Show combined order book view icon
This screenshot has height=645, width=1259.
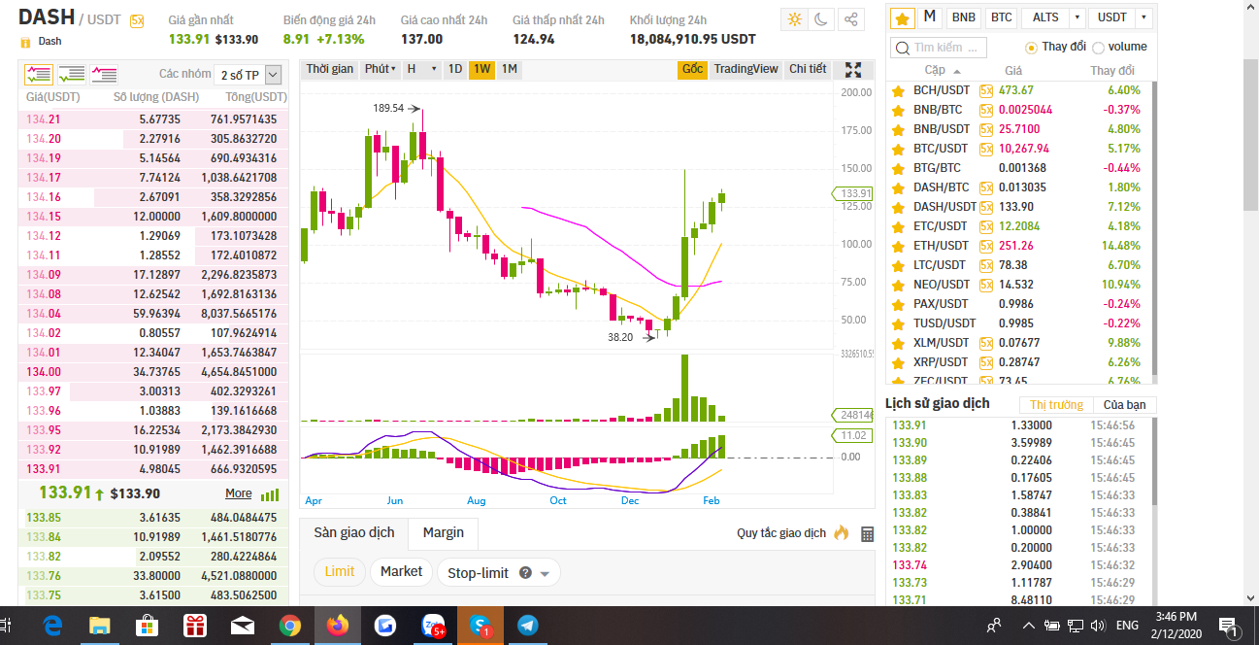coord(39,74)
